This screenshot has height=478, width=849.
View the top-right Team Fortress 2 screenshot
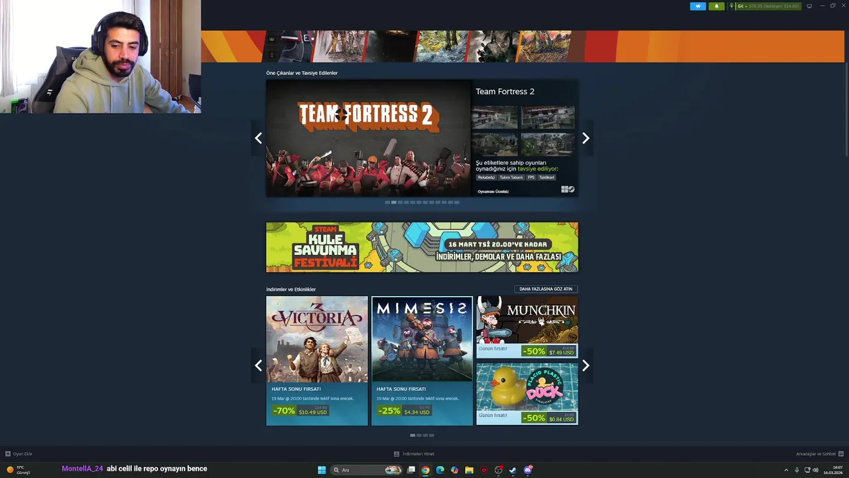coord(547,117)
